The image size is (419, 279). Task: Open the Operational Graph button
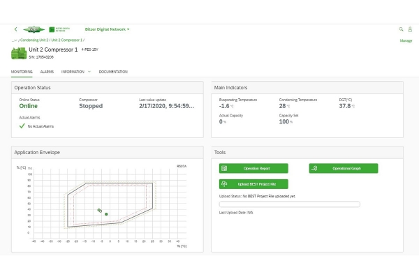click(344, 169)
